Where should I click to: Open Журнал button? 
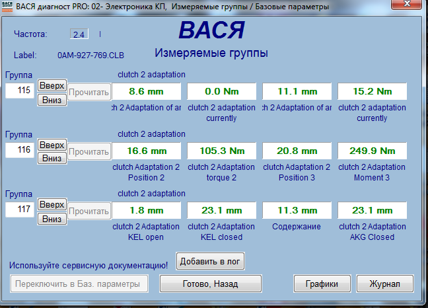click(385, 284)
